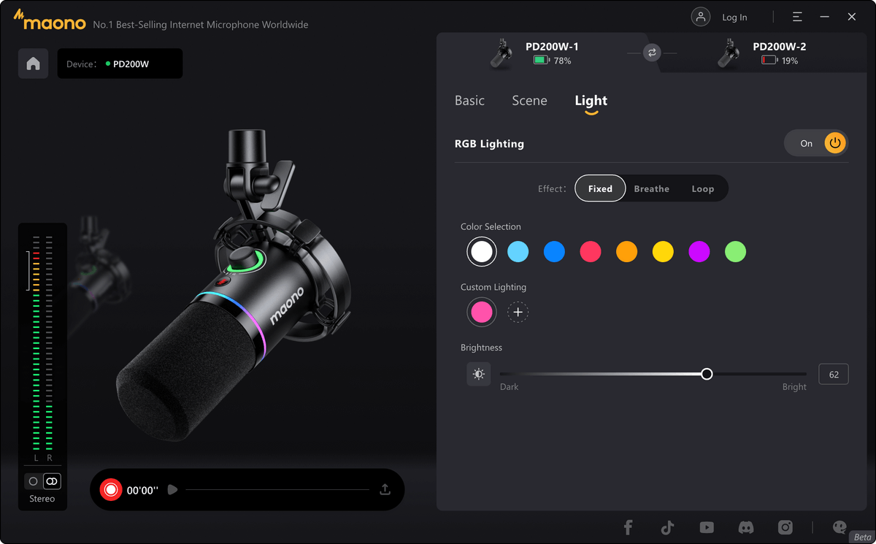Click the play recording triangle
Image resolution: width=876 pixels, height=544 pixels.
coord(172,490)
